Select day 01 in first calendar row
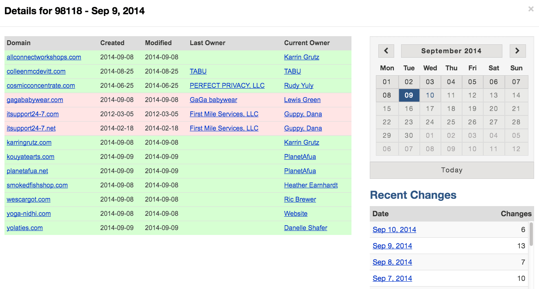 (x=387, y=82)
